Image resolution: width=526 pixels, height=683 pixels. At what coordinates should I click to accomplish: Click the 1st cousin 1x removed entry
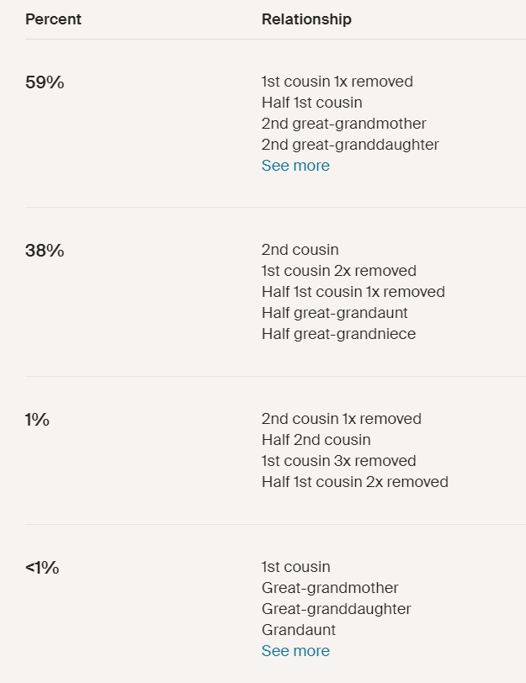(x=337, y=82)
